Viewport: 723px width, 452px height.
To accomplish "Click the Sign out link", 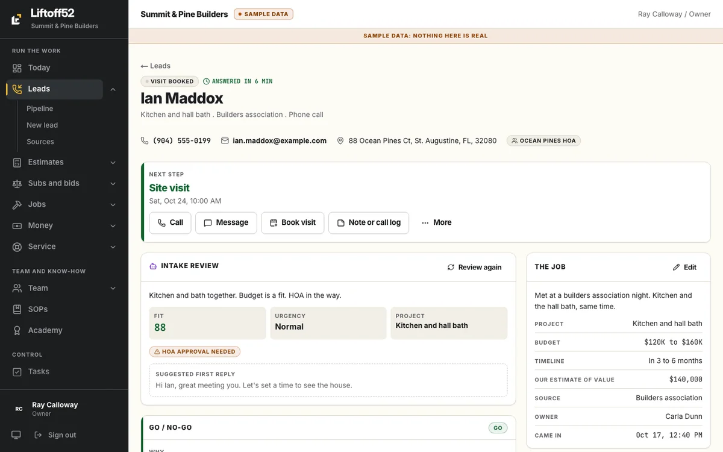I will pyautogui.click(x=55, y=435).
